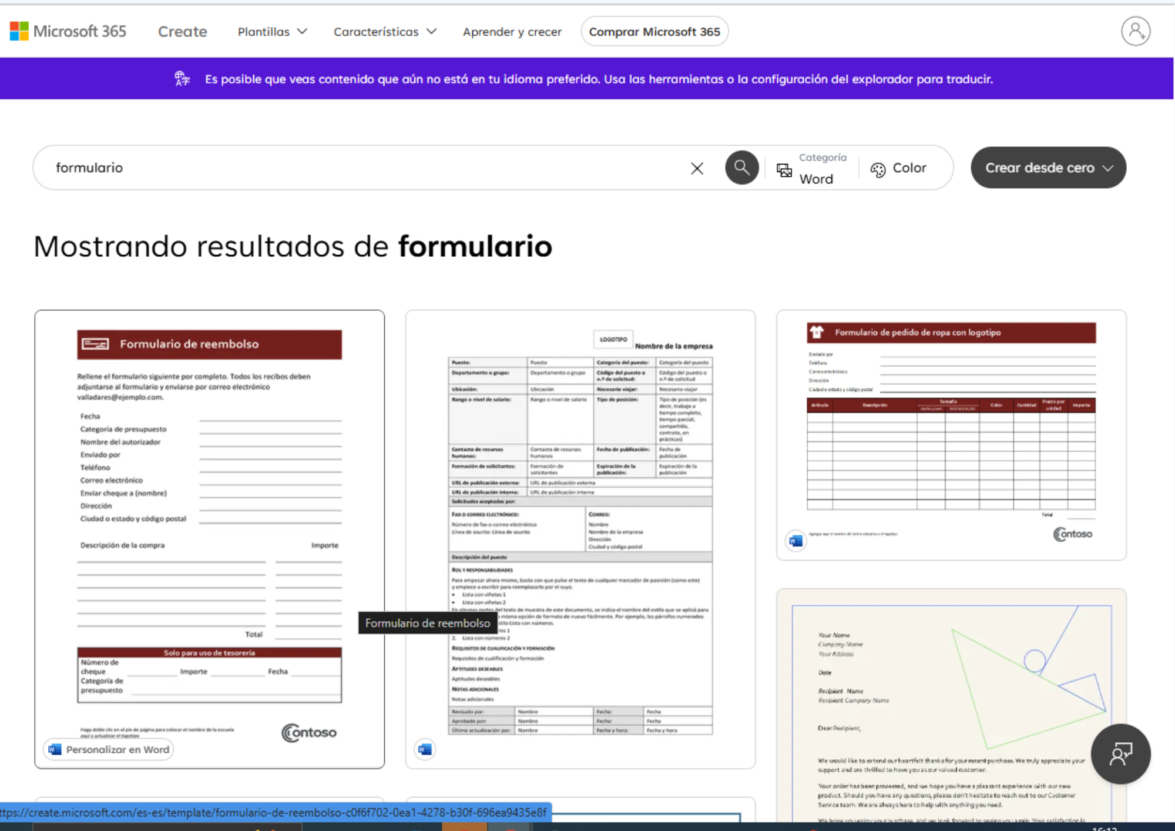Screen dimensions: 1175x831
Task: Click Comprar Microsoft 365 button
Action: [654, 32]
